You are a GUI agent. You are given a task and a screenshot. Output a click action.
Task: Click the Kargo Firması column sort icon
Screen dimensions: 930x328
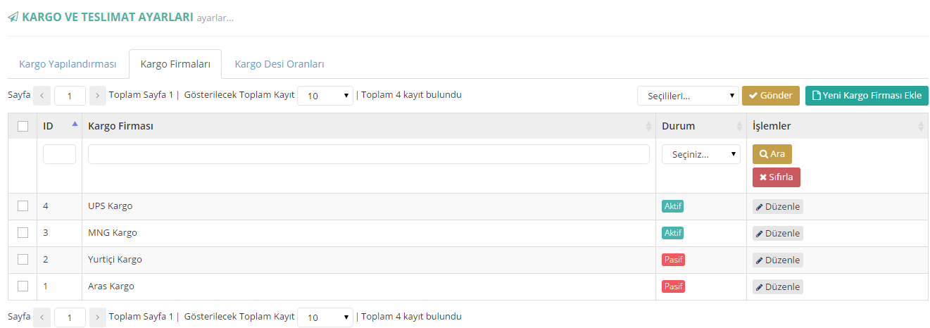pyautogui.click(x=648, y=126)
